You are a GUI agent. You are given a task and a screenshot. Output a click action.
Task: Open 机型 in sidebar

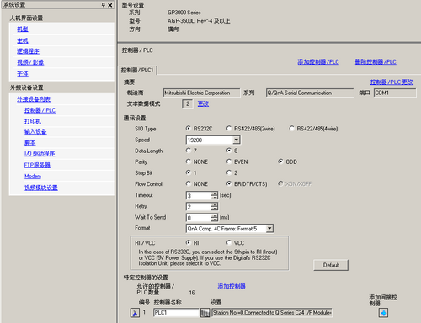pos(23,29)
